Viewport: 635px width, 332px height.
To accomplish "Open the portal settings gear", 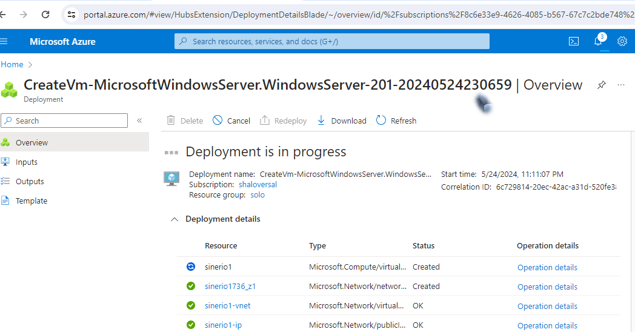I will [x=622, y=41].
